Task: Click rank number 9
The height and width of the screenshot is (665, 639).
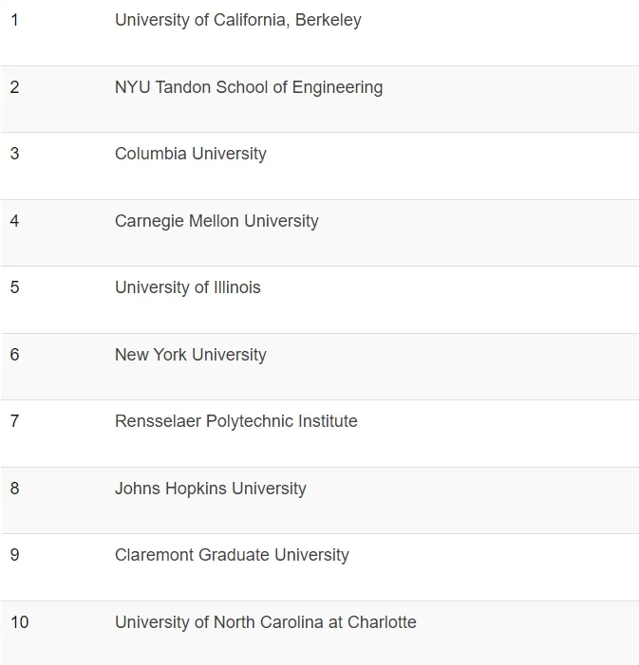Action: 15,555
